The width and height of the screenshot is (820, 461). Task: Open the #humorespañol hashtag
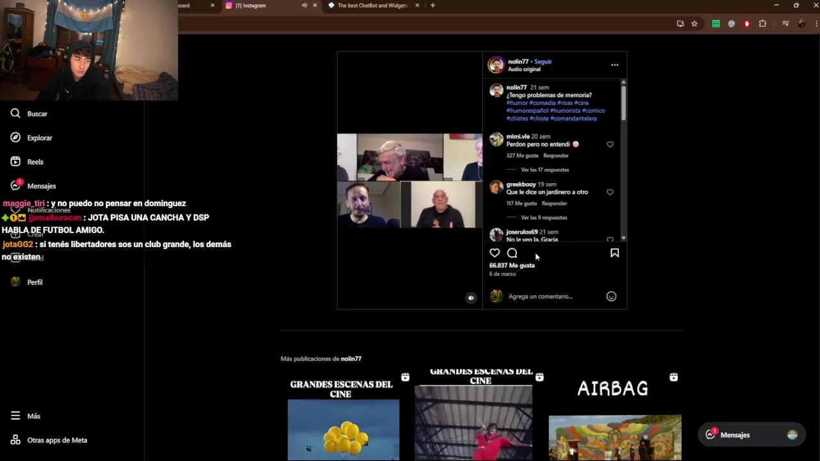click(x=527, y=111)
